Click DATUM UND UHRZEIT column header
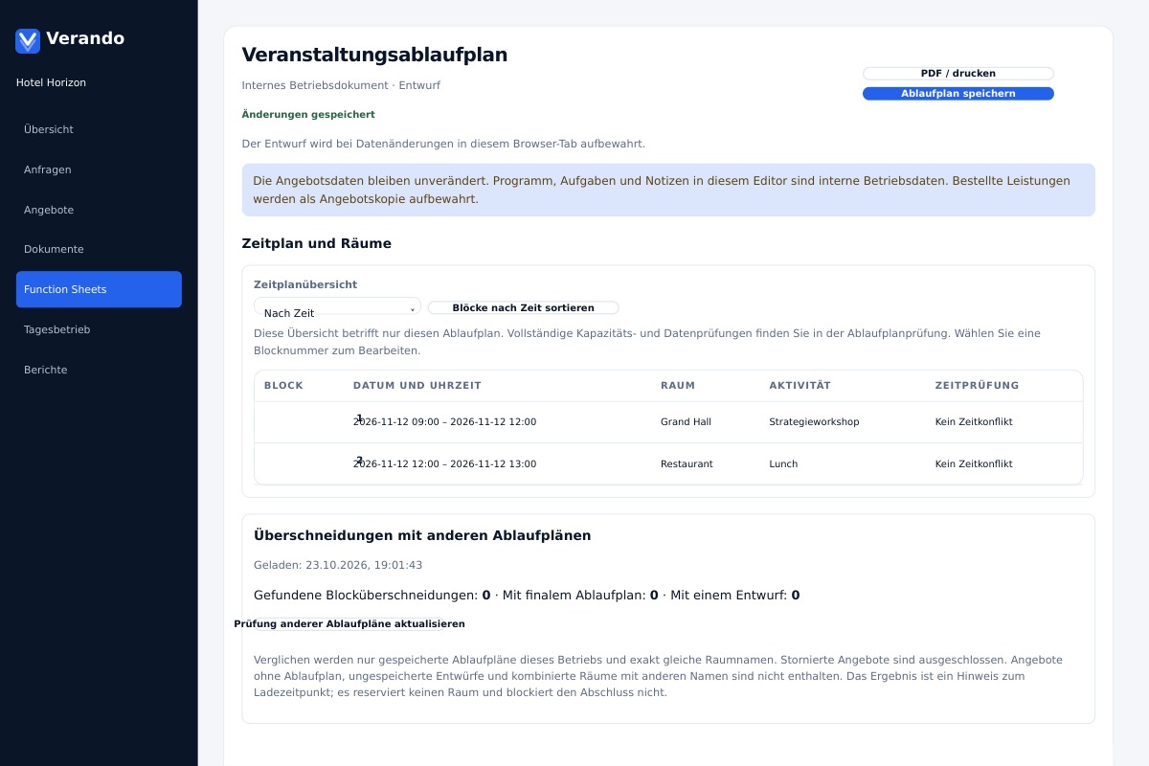 [x=417, y=386]
